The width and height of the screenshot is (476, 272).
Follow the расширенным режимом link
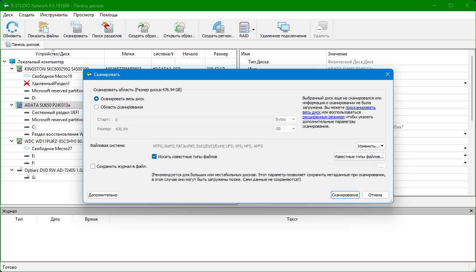point(323,117)
